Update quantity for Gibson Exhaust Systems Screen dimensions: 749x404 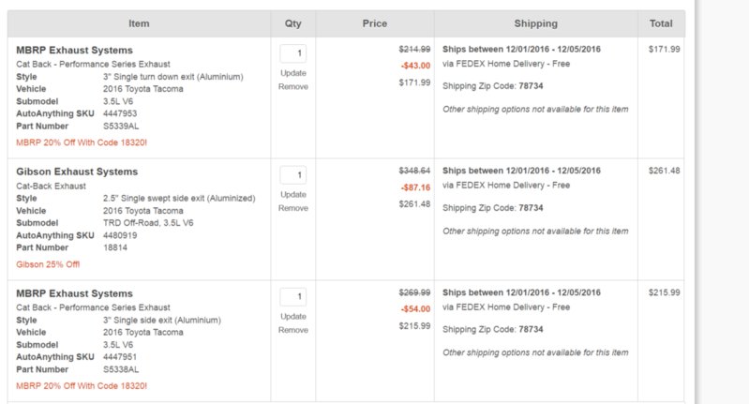pos(292,194)
